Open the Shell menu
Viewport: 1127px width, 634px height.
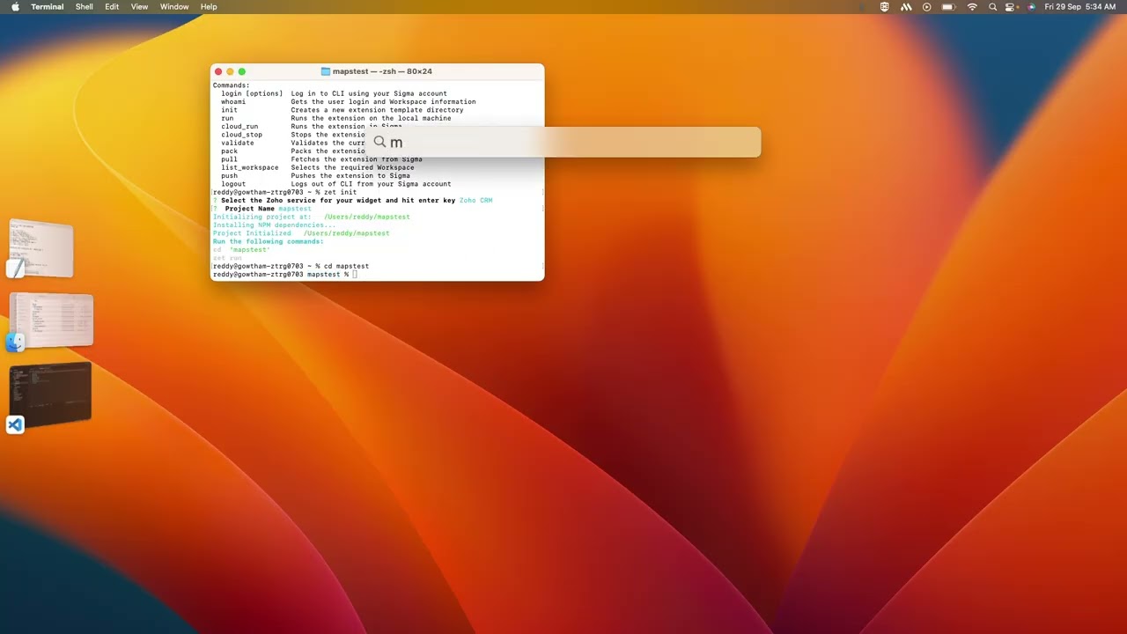click(85, 6)
